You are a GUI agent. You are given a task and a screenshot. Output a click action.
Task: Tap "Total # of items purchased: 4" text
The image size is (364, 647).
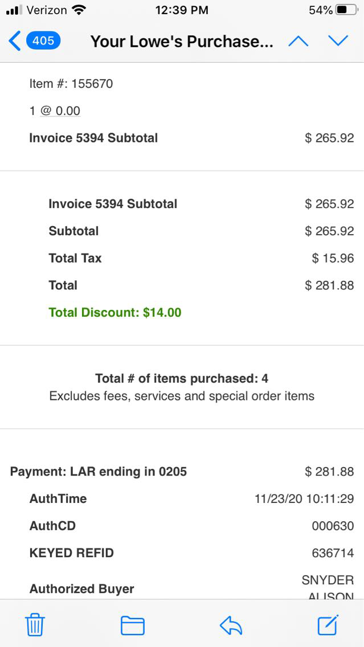click(x=182, y=378)
